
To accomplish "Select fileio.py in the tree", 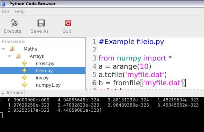I will [44, 71].
